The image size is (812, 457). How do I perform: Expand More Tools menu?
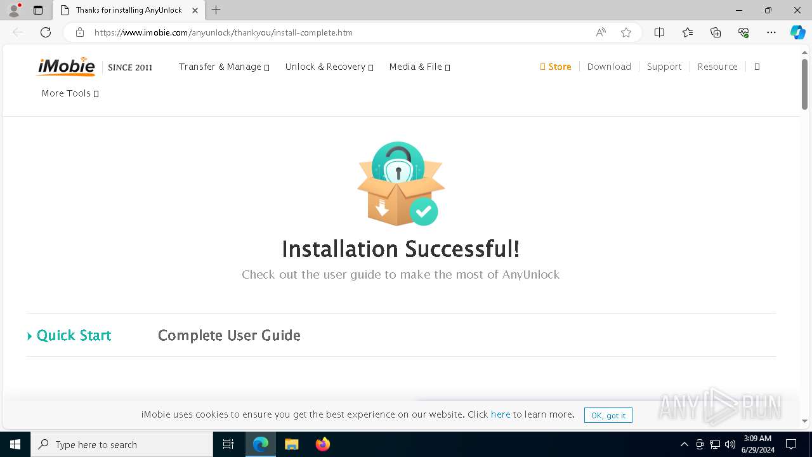(x=70, y=93)
